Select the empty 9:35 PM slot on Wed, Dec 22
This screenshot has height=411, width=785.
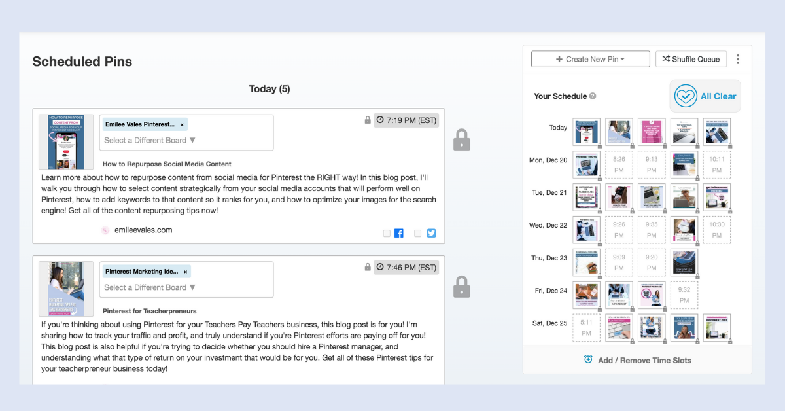click(x=652, y=230)
